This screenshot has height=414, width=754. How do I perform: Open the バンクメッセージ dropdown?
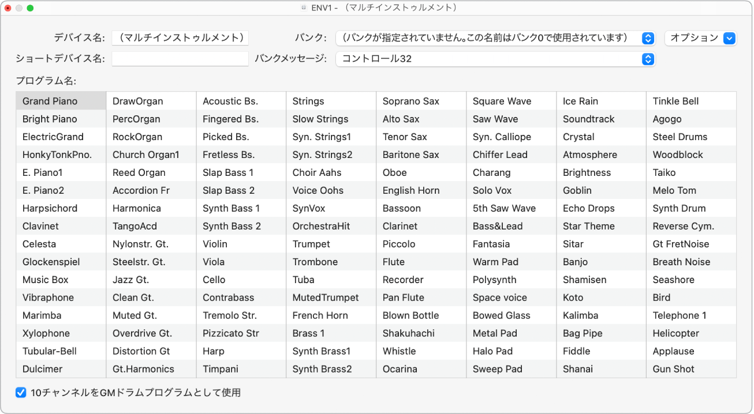[x=495, y=58]
